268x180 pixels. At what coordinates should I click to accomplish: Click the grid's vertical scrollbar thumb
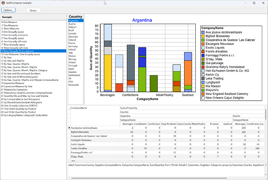(x=266, y=114)
